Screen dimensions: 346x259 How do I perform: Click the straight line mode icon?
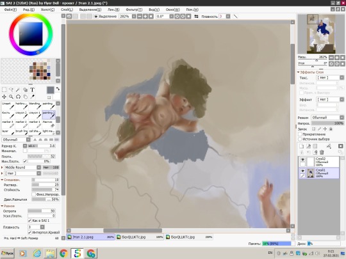pyautogui.click(x=236, y=16)
